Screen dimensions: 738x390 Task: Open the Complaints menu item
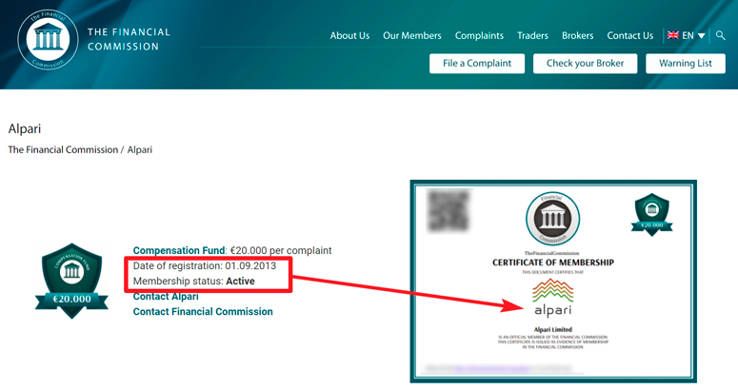(x=479, y=36)
